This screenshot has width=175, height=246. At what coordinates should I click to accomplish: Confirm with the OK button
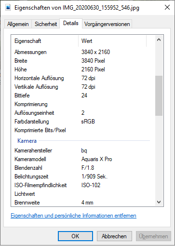tap(75, 236)
